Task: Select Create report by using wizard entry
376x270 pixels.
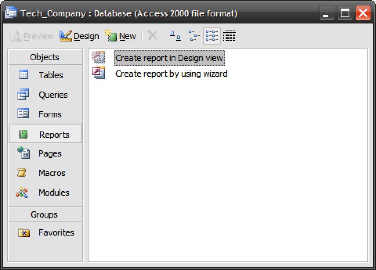Action: 171,74
